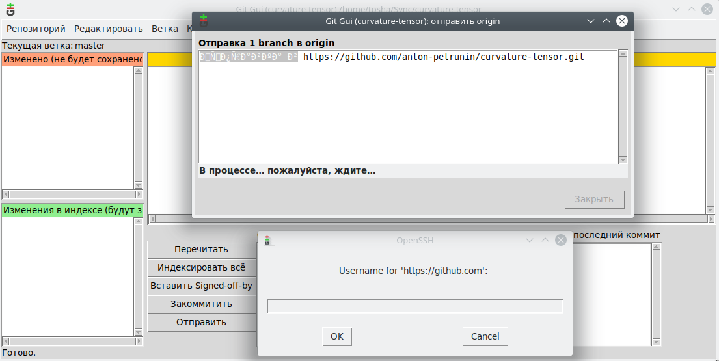This screenshot has width=719, height=361.
Task: Click unstaged list scrollbar down arrow
Action: (x=139, y=185)
